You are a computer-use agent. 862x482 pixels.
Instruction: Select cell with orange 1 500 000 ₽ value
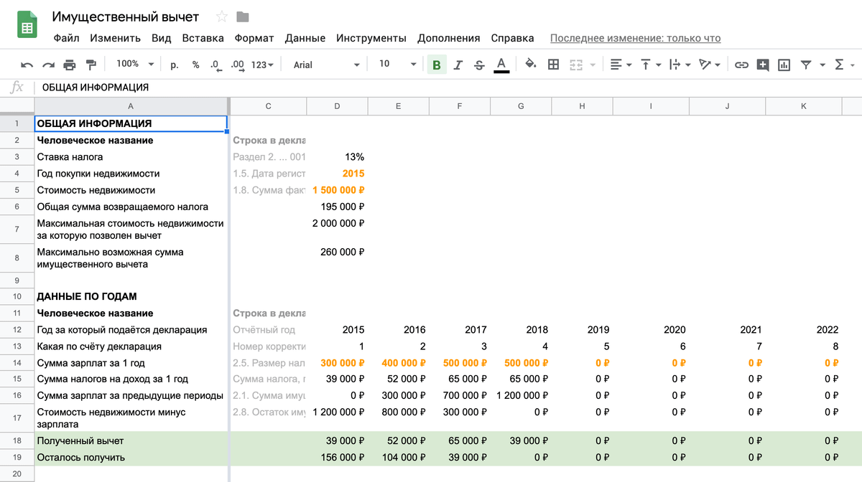[x=338, y=190]
